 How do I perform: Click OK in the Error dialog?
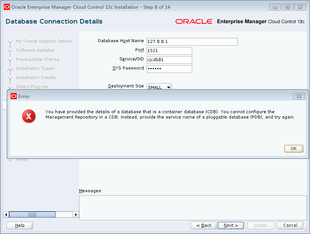click(x=294, y=149)
